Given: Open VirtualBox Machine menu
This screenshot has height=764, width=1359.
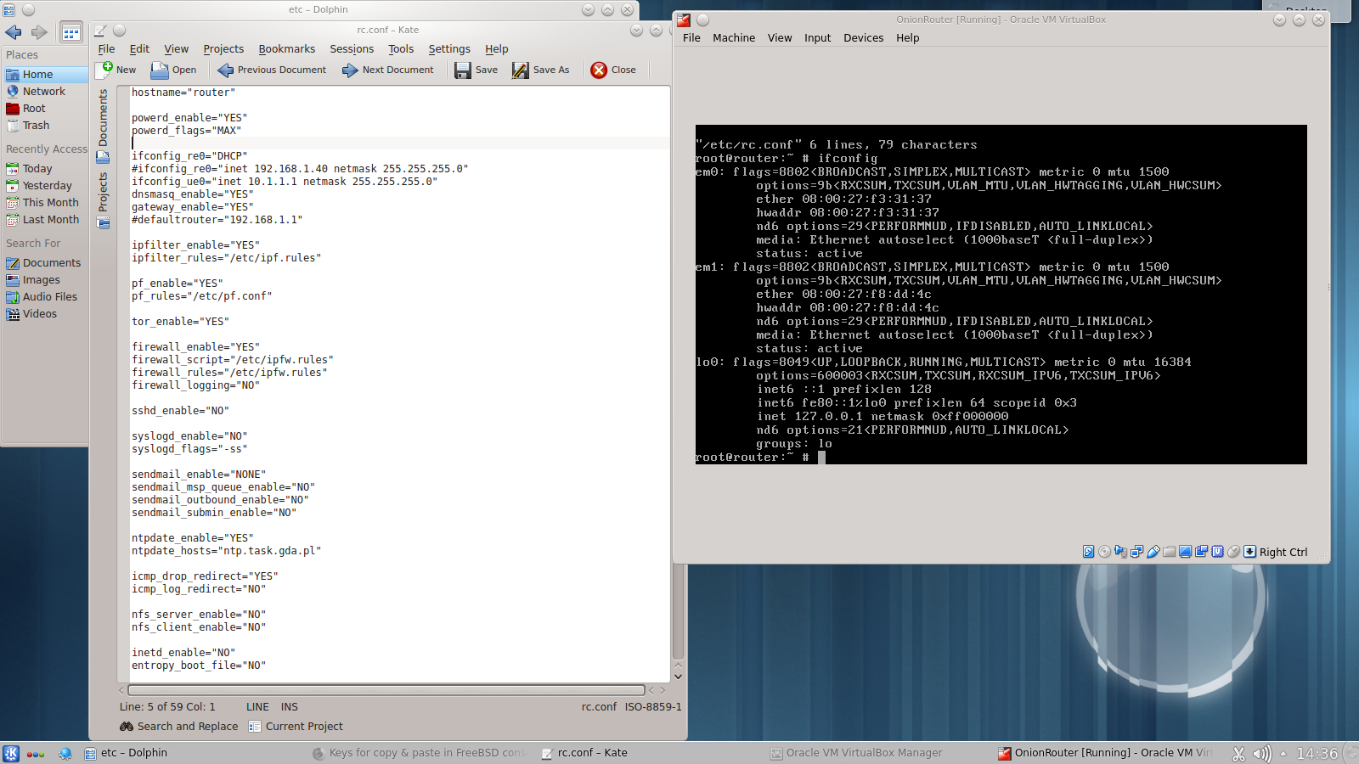Looking at the screenshot, I should 734,37.
